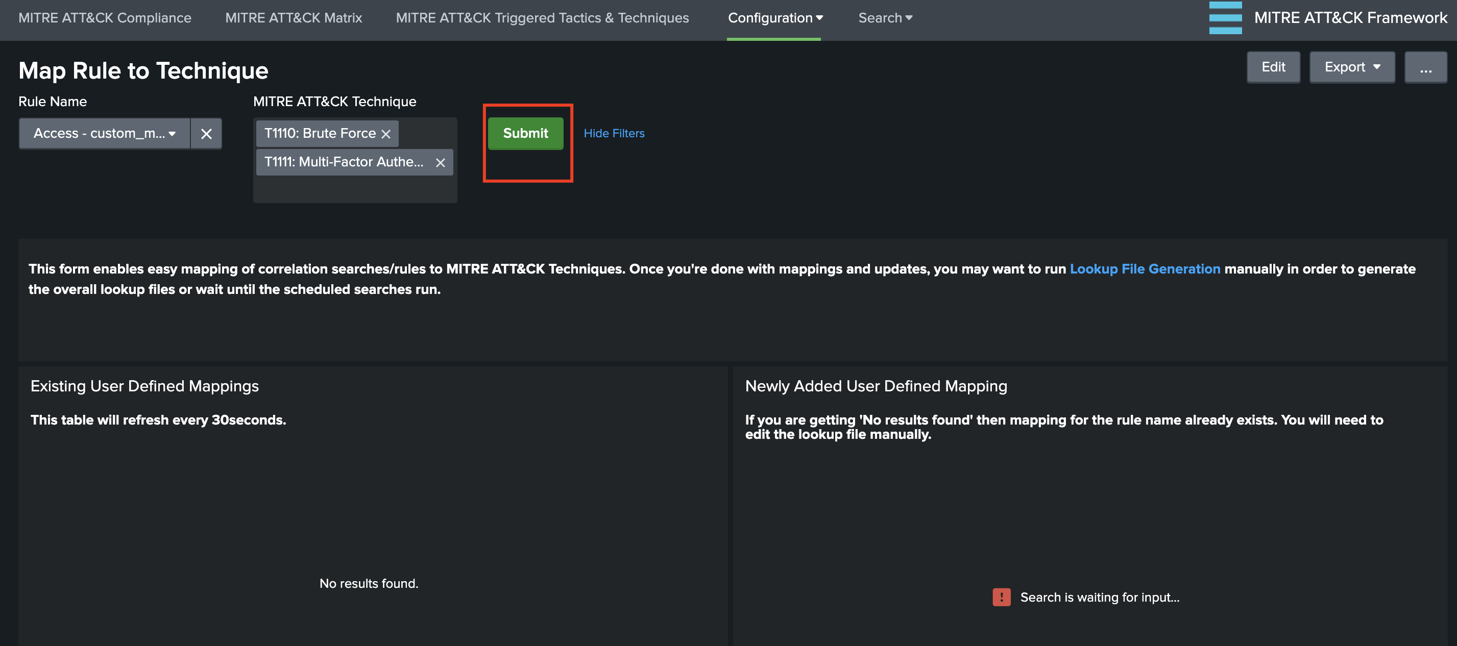This screenshot has width=1457, height=646.
Task: Open the Configuration menu dropdown
Action: tap(774, 18)
